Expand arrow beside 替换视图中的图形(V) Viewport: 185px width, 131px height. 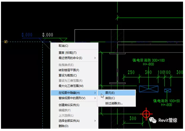95,98
